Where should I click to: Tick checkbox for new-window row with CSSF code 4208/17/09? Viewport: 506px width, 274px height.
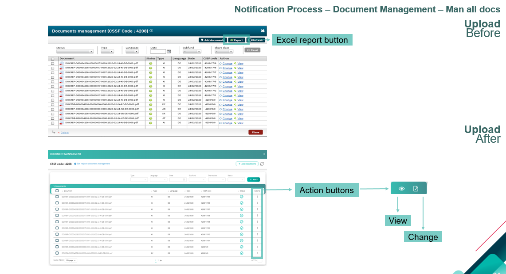[57, 197]
